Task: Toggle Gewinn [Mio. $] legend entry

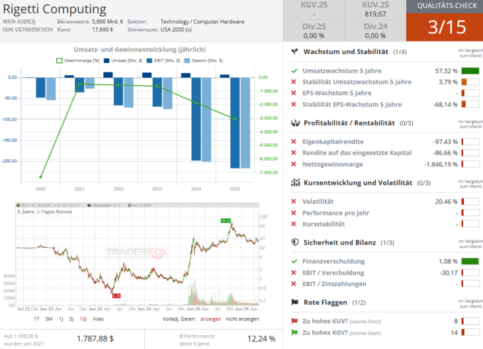Action: 203,61
